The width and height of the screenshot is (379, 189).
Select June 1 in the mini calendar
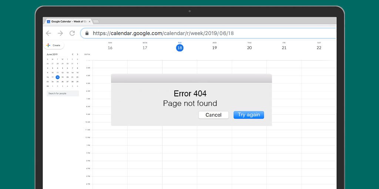pos(77,63)
